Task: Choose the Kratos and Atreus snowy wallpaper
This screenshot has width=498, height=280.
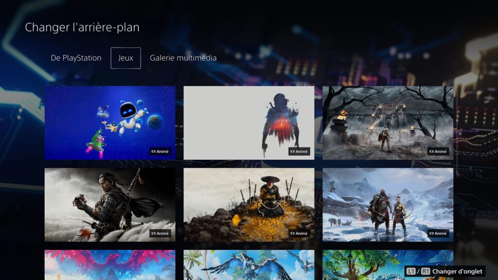Action: pyautogui.click(x=388, y=205)
